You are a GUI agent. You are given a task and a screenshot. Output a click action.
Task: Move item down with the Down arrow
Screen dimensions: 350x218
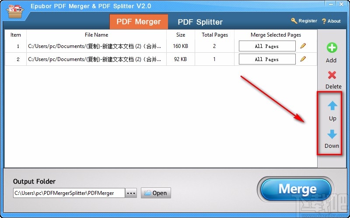[332, 134]
